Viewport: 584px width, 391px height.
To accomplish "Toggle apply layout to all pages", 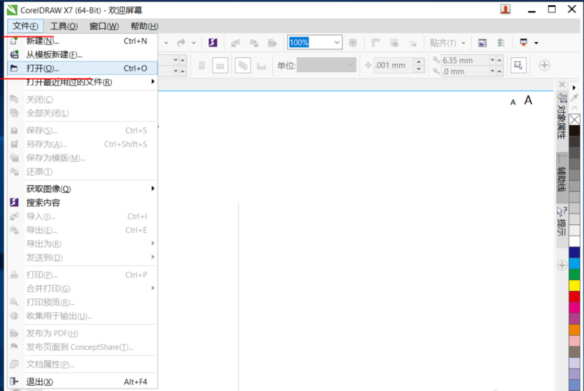I will [243, 66].
